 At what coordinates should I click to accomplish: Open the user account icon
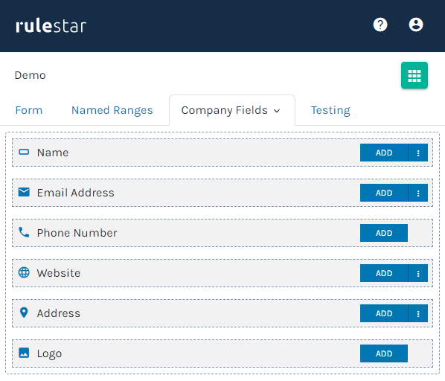click(x=416, y=25)
